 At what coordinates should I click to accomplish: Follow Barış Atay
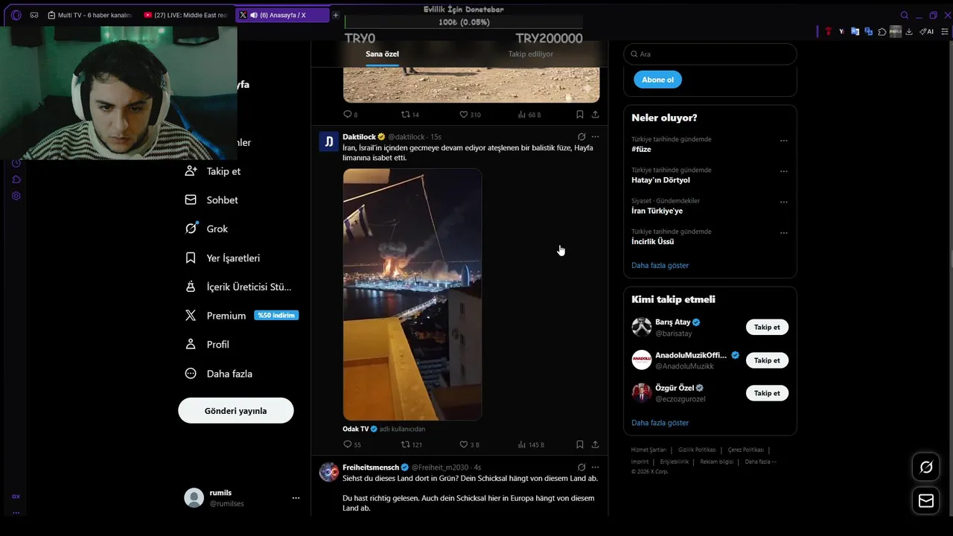click(767, 328)
